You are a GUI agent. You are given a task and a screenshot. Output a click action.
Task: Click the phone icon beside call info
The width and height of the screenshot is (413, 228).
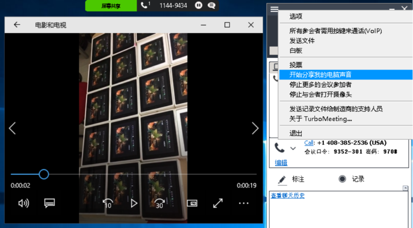pos(279,148)
